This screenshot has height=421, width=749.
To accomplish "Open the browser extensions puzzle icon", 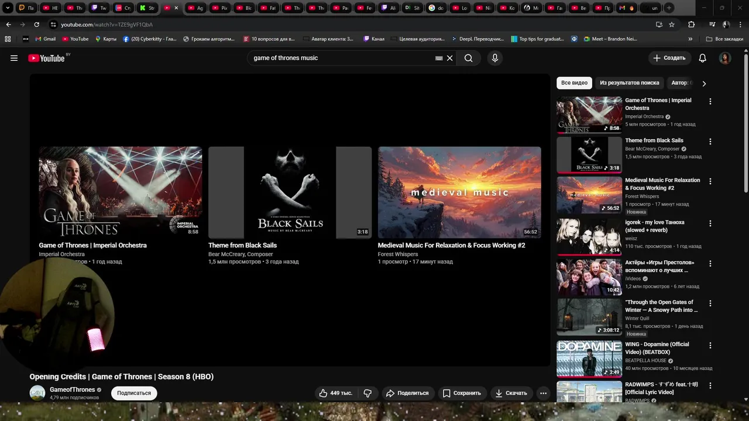I will pyautogui.click(x=691, y=25).
